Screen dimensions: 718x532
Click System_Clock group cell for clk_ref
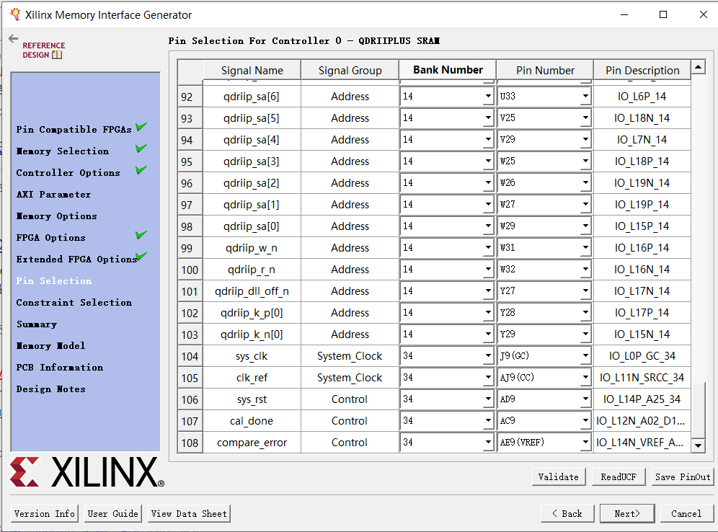pos(350,378)
